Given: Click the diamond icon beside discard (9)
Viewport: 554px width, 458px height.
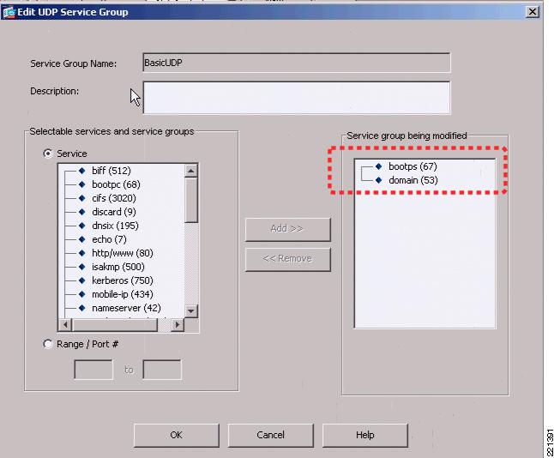Looking at the screenshot, I should point(82,212).
